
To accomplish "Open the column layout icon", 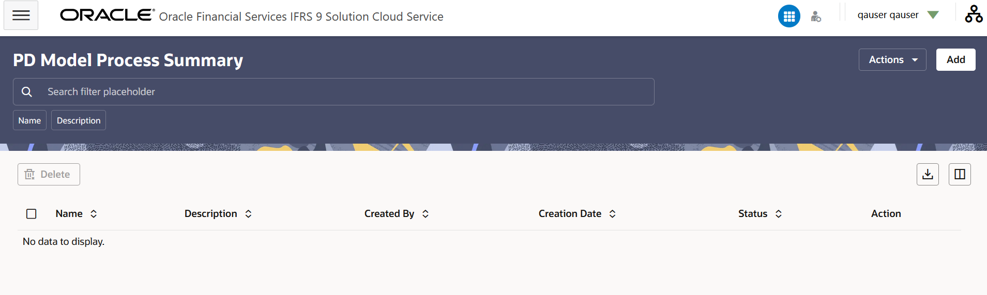I will click(960, 174).
